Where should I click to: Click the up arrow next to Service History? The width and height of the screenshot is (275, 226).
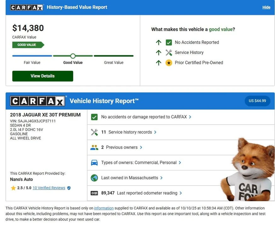pos(158,52)
